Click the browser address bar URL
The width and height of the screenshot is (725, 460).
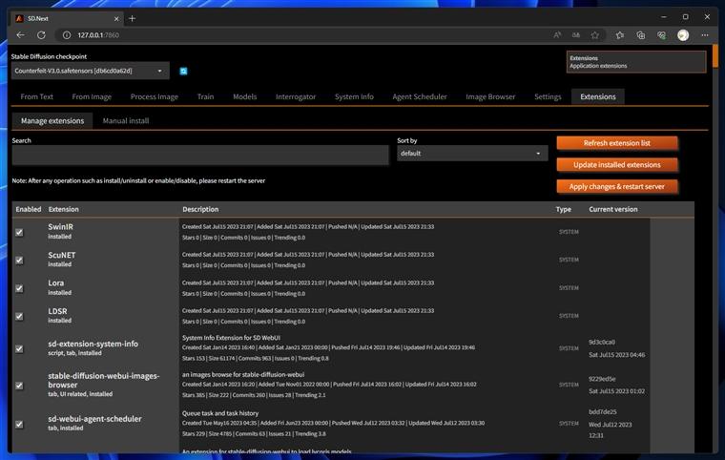98,35
